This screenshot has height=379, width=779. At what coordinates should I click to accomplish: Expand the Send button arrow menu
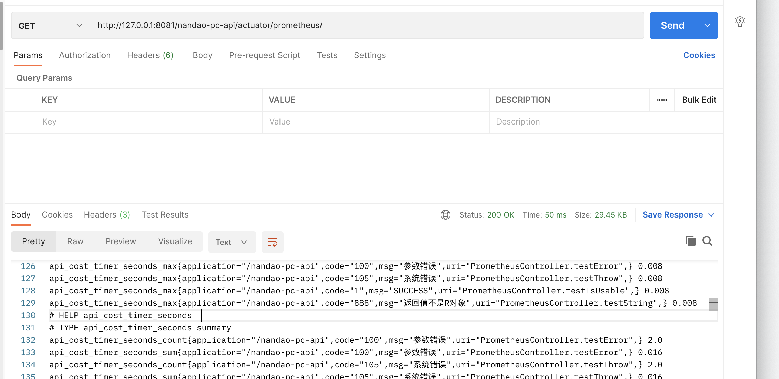coord(707,26)
